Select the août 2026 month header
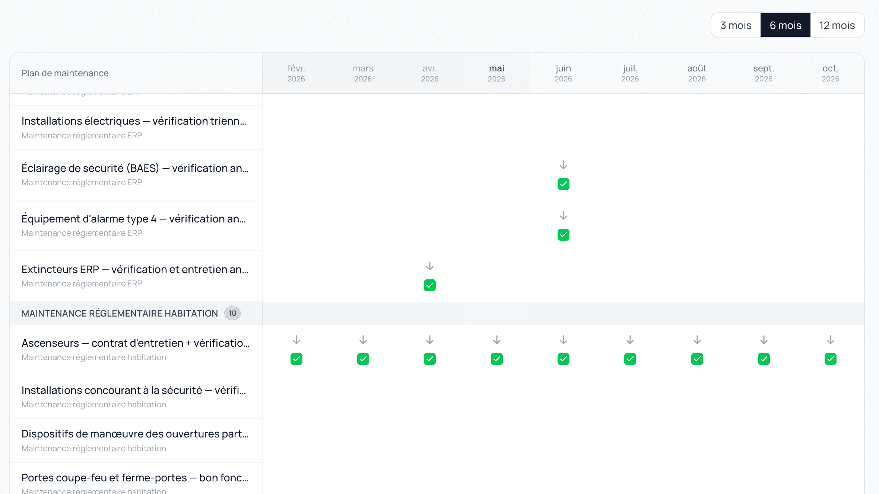879x494 pixels. coord(697,73)
